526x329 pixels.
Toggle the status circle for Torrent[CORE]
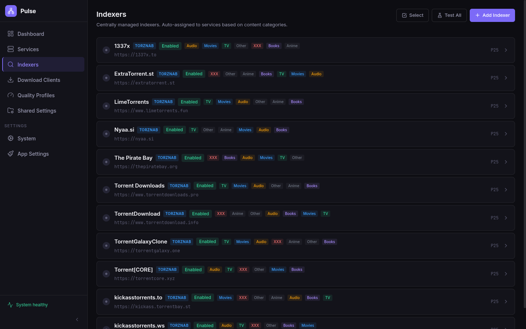click(106, 274)
